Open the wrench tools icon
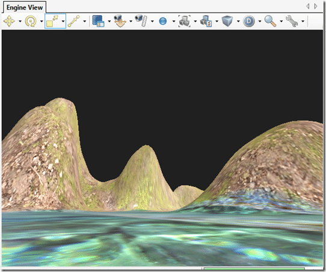Image resolution: width=326 pixels, height=272 pixels. pyautogui.click(x=292, y=21)
